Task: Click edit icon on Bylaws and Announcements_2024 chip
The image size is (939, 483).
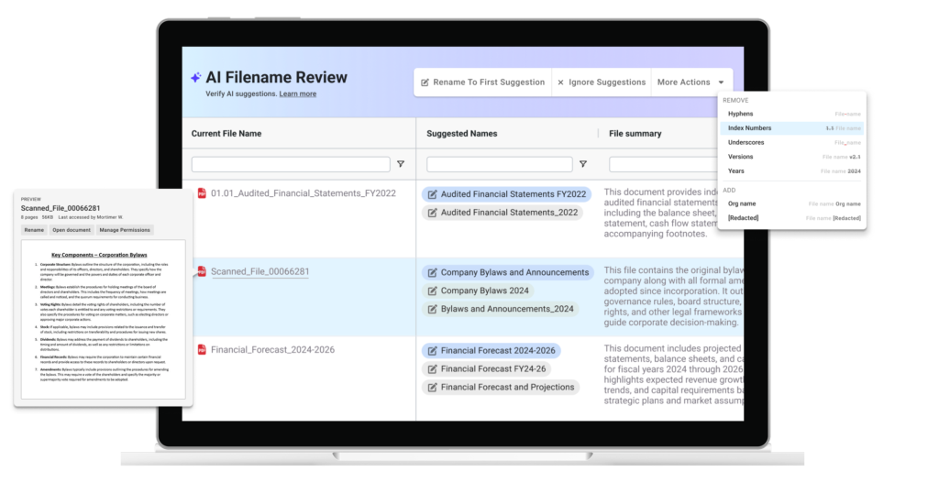Action: (x=432, y=310)
